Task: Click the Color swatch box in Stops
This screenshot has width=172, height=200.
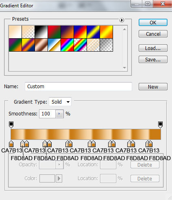Action: pos(47,178)
